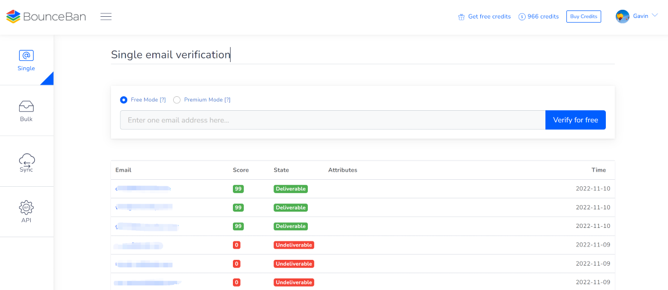Open Single verification via @ icon

click(x=26, y=56)
